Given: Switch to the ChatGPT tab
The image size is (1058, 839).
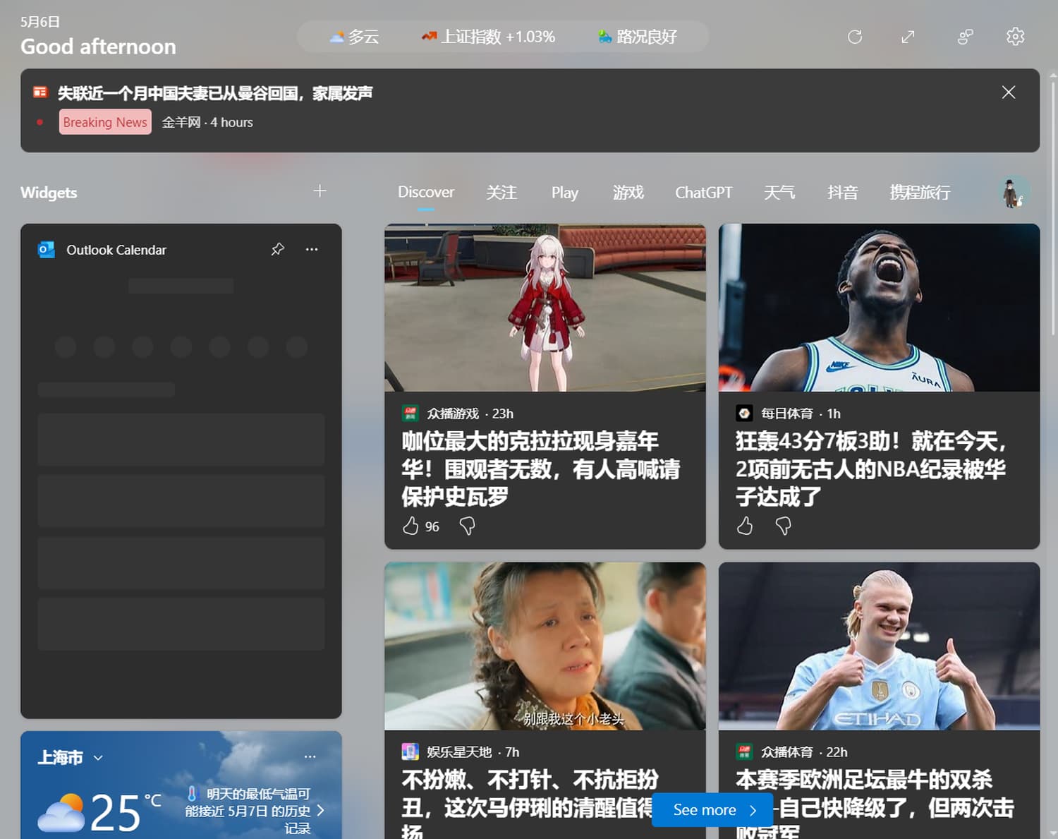Looking at the screenshot, I should 703,192.
